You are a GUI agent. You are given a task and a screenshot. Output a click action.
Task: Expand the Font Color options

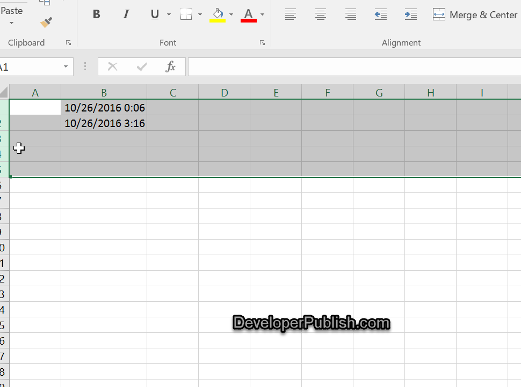pyautogui.click(x=262, y=14)
